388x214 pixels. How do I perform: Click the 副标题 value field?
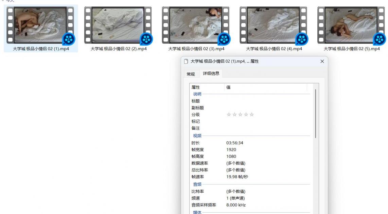click(265, 108)
